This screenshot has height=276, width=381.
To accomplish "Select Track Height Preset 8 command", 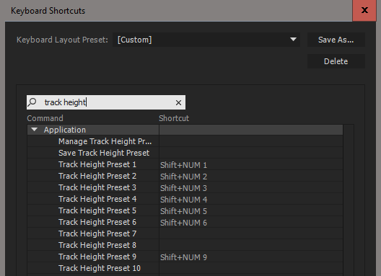I will click(x=97, y=245).
